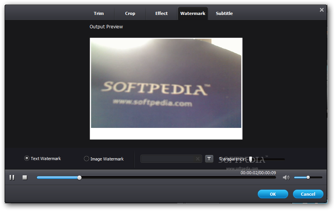
Task: Switch to the Trim tab
Action: point(99,13)
